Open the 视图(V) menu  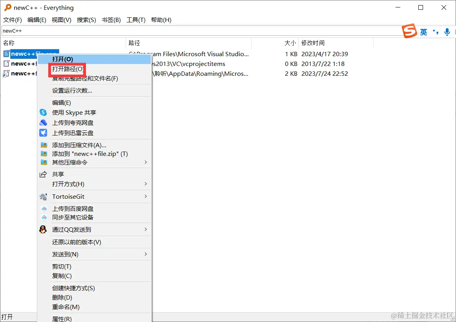pos(61,20)
